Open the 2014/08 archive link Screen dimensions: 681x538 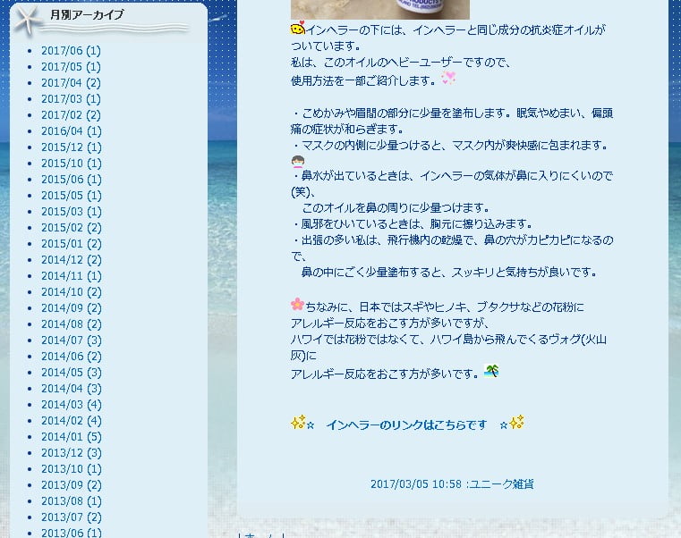(72, 324)
